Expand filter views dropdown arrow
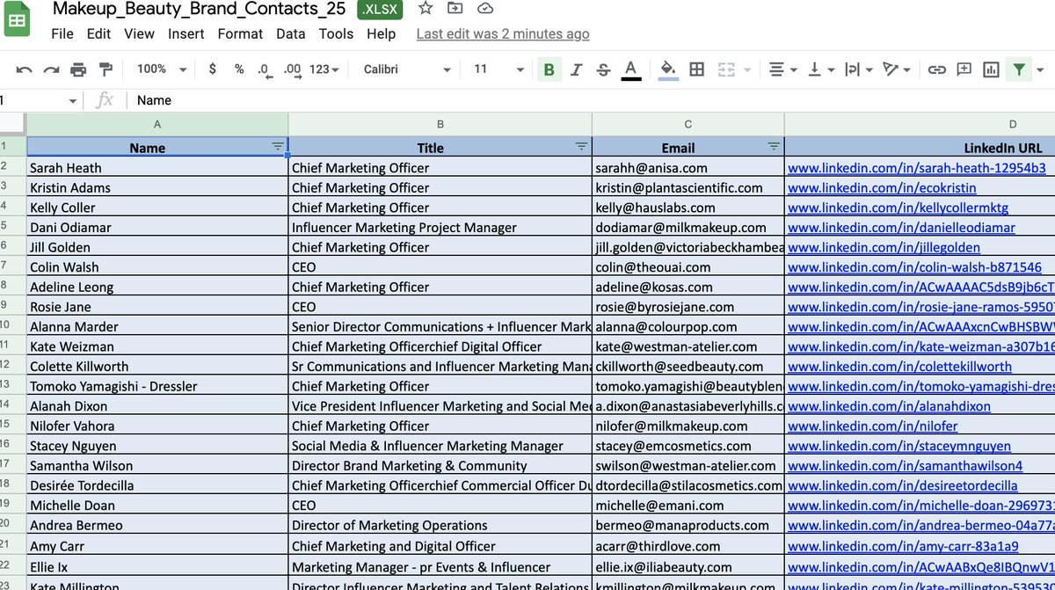This screenshot has height=590, width=1055. (x=1042, y=69)
